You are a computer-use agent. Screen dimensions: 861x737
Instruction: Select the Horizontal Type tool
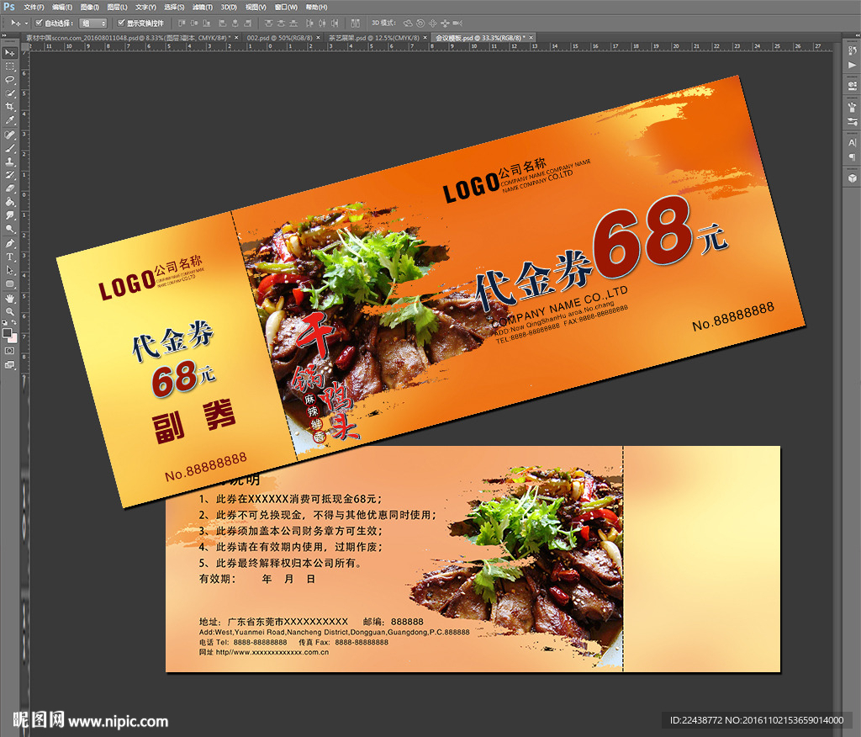click(10, 256)
